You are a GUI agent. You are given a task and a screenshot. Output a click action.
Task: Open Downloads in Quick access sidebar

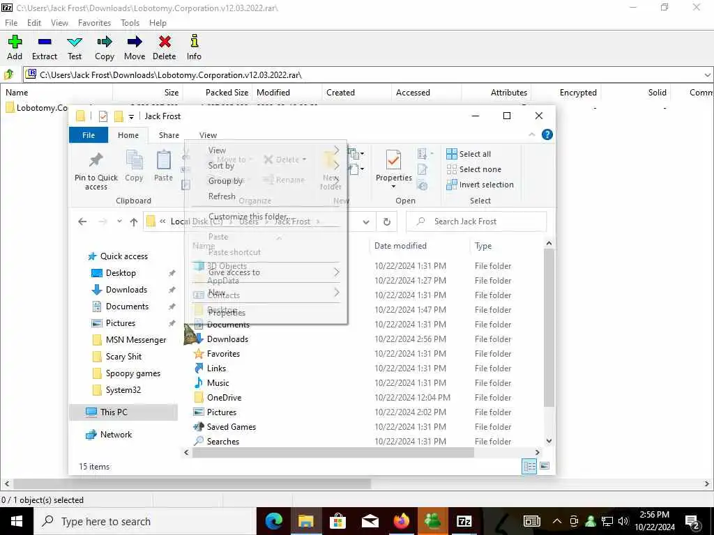pyautogui.click(x=126, y=290)
